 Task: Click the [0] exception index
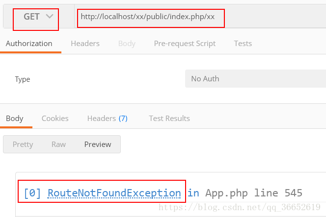pos(32,193)
